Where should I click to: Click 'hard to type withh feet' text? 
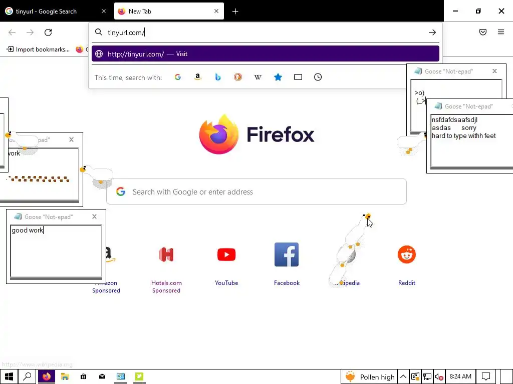click(x=463, y=136)
